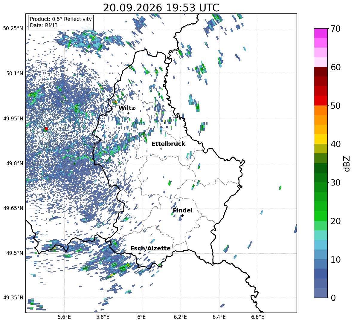Select the Findel city label
Viewport: 354px width, 323px height.
[x=183, y=210]
